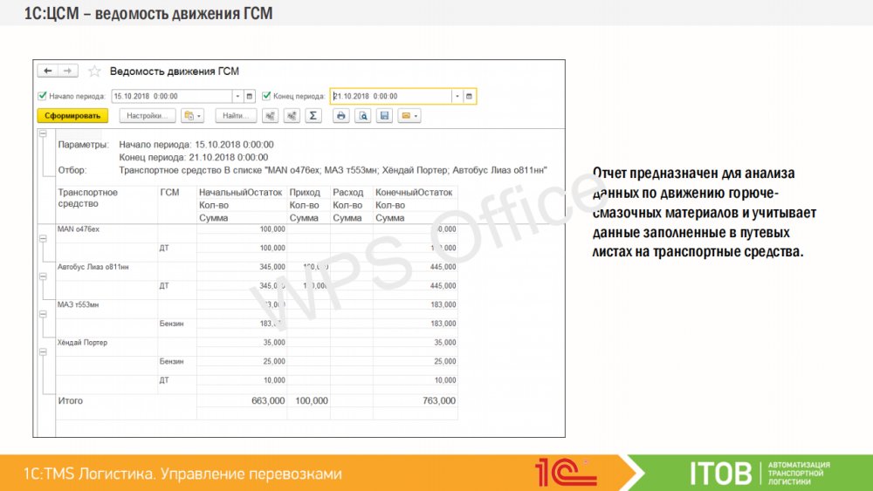The image size is (873, 491).
Task: Toggle the Начало периода checkbox
Action: point(42,96)
